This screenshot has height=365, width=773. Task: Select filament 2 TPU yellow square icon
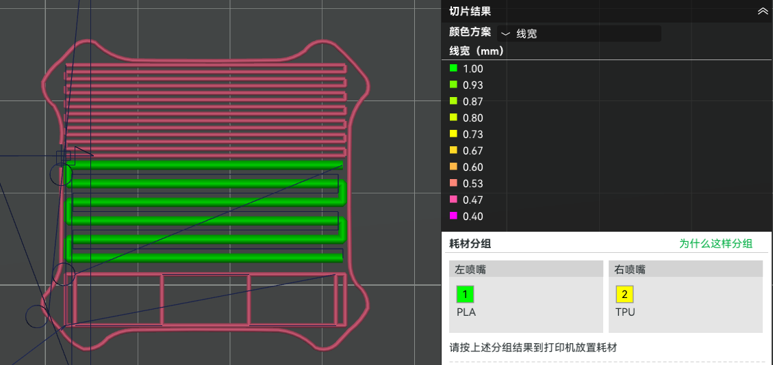tap(624, 294)
